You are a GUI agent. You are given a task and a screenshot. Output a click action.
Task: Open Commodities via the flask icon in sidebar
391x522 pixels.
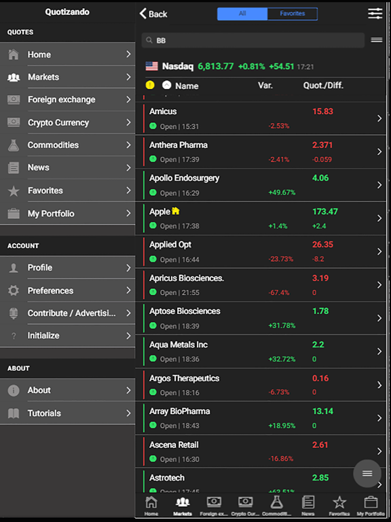point(14,145)
